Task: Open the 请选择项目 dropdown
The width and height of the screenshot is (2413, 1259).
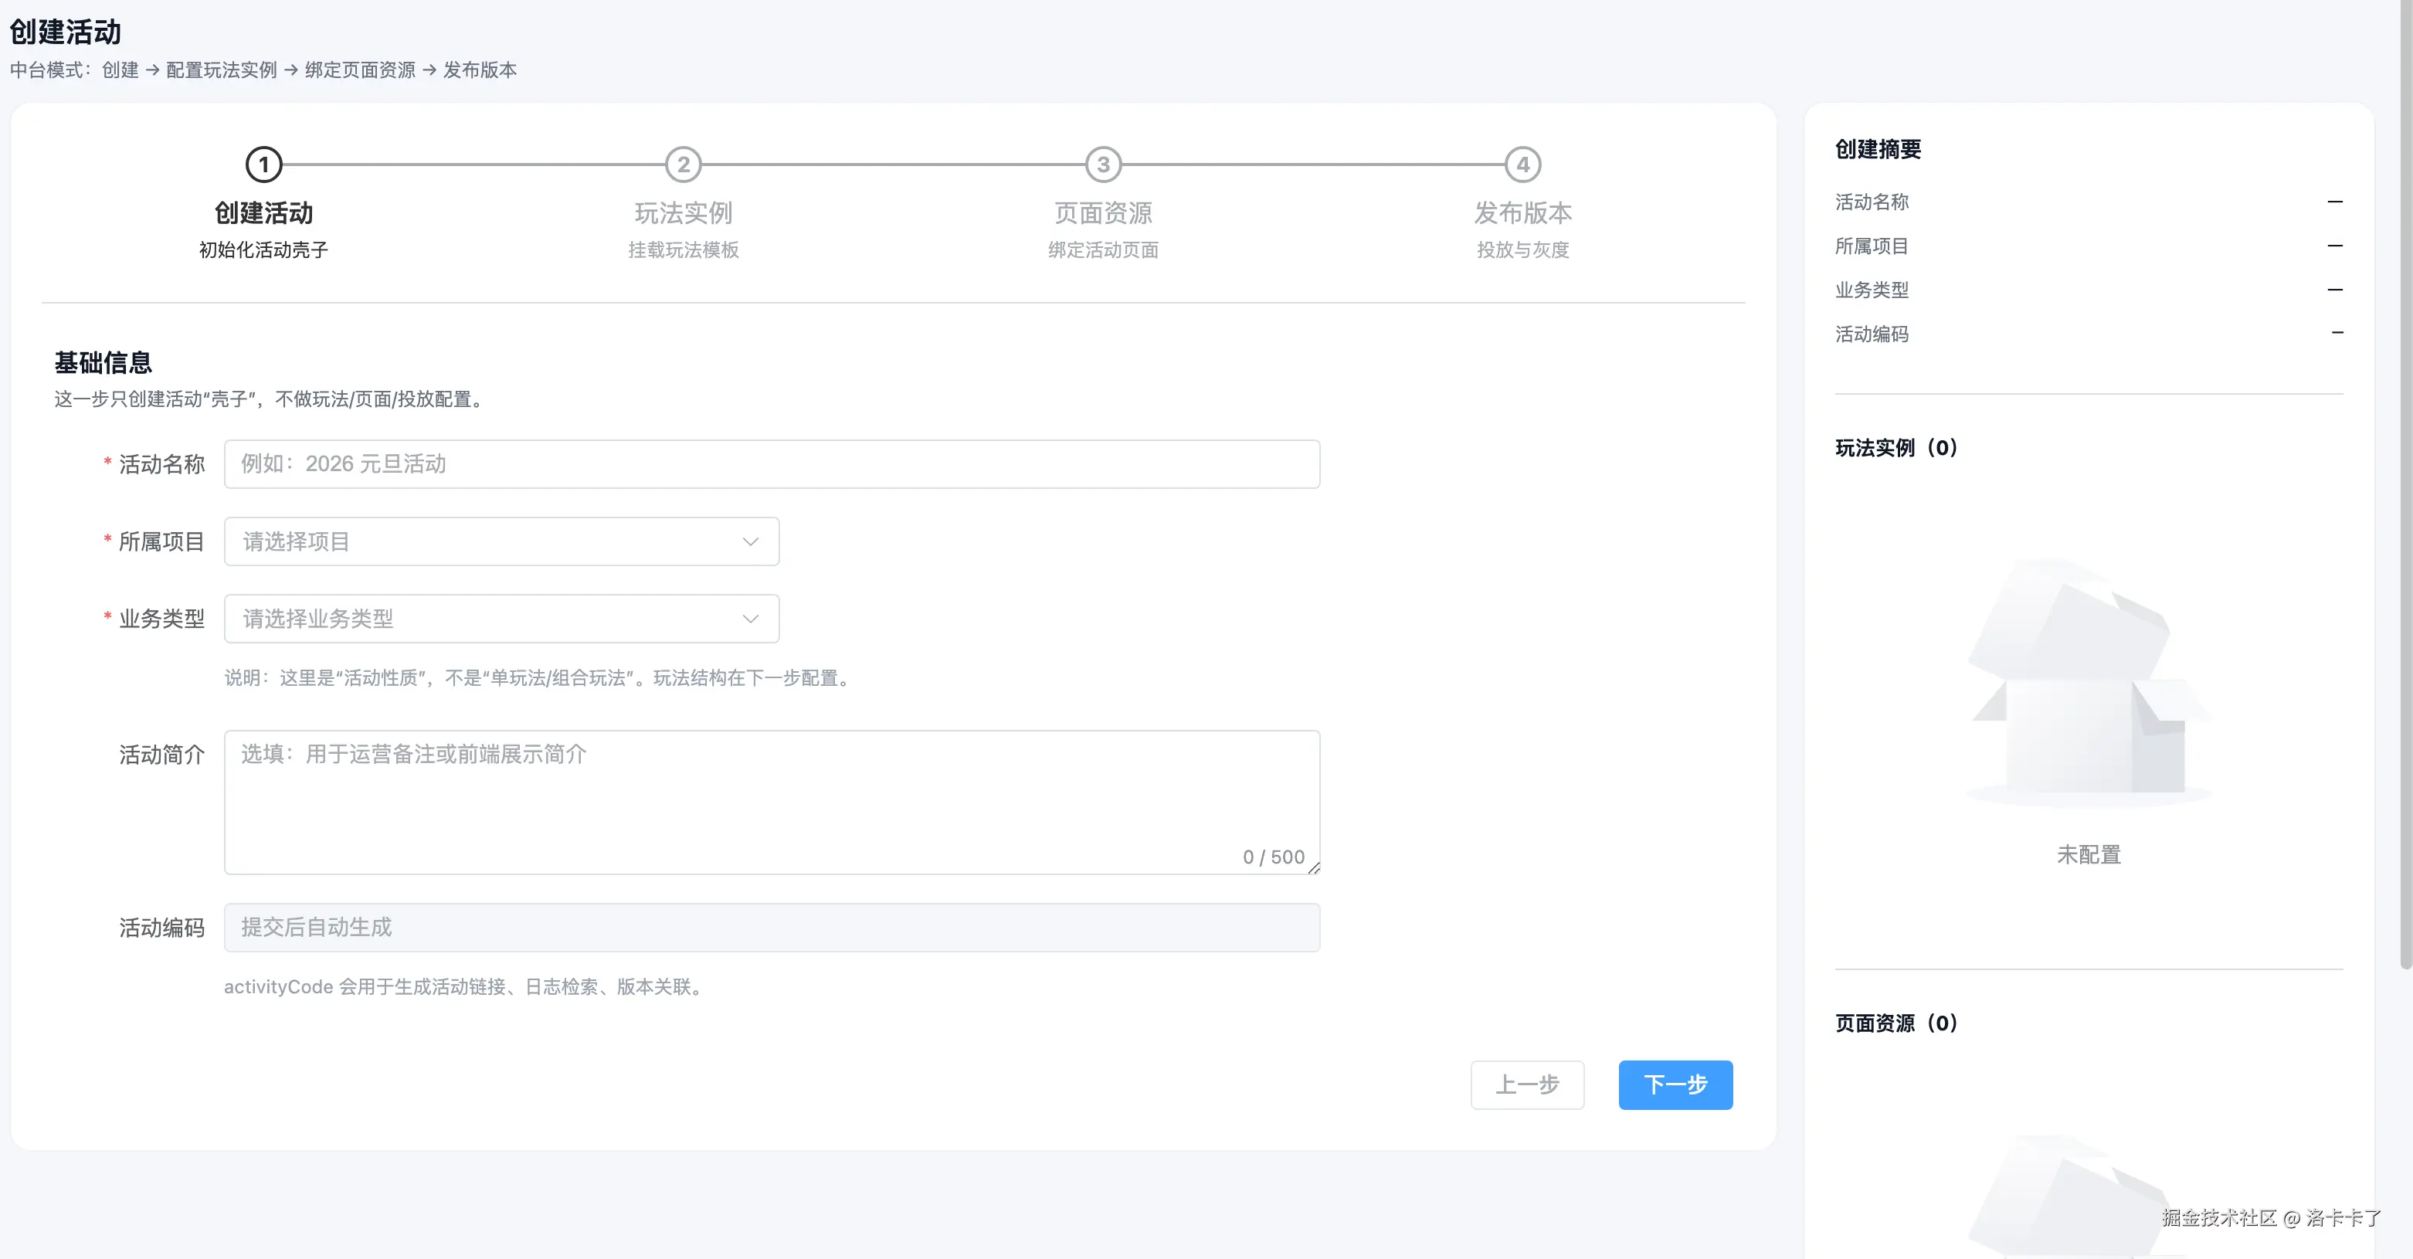Action: pos(487,541)
